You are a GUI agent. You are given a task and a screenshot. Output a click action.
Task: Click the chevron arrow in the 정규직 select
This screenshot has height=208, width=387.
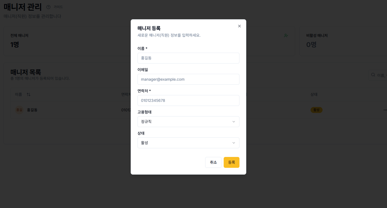click(x=234, y=122)
